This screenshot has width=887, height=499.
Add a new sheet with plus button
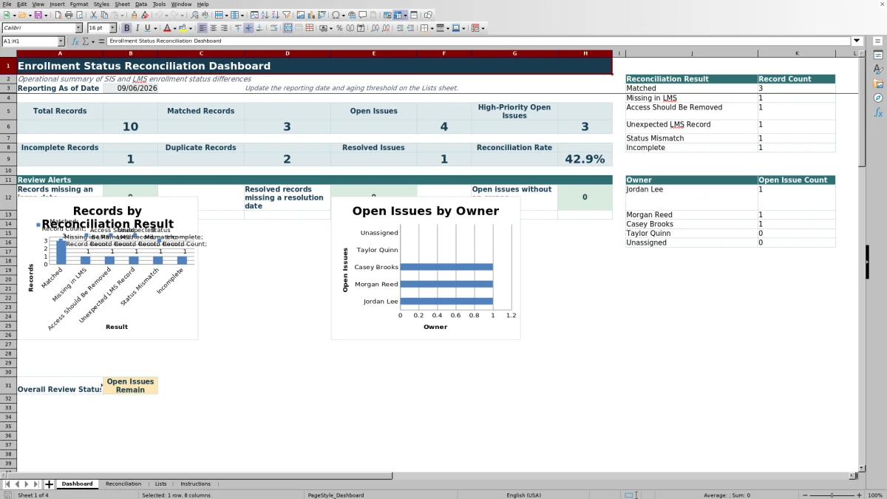click(x=49, y=484)
